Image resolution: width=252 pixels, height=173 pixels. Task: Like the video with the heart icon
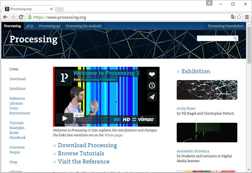click(x=152, y=74)
